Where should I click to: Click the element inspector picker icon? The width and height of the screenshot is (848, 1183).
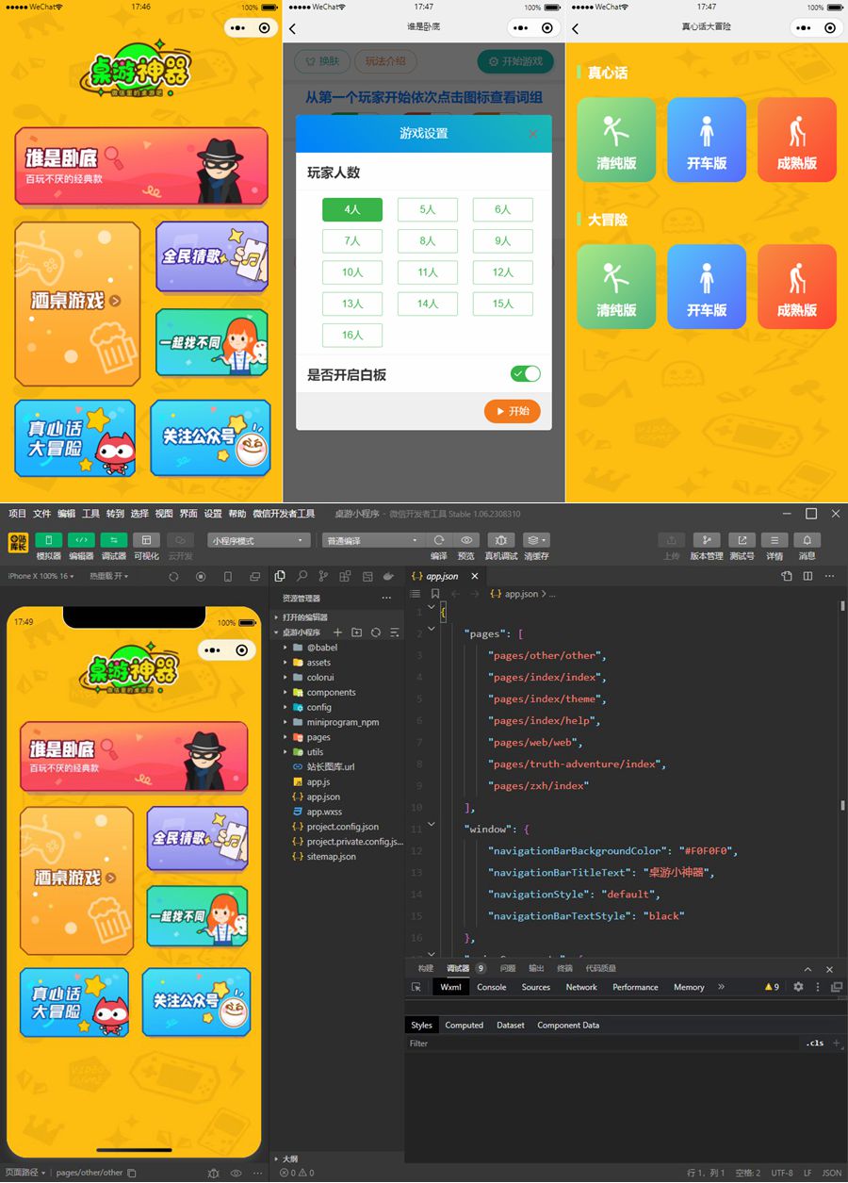coord(416,987)
